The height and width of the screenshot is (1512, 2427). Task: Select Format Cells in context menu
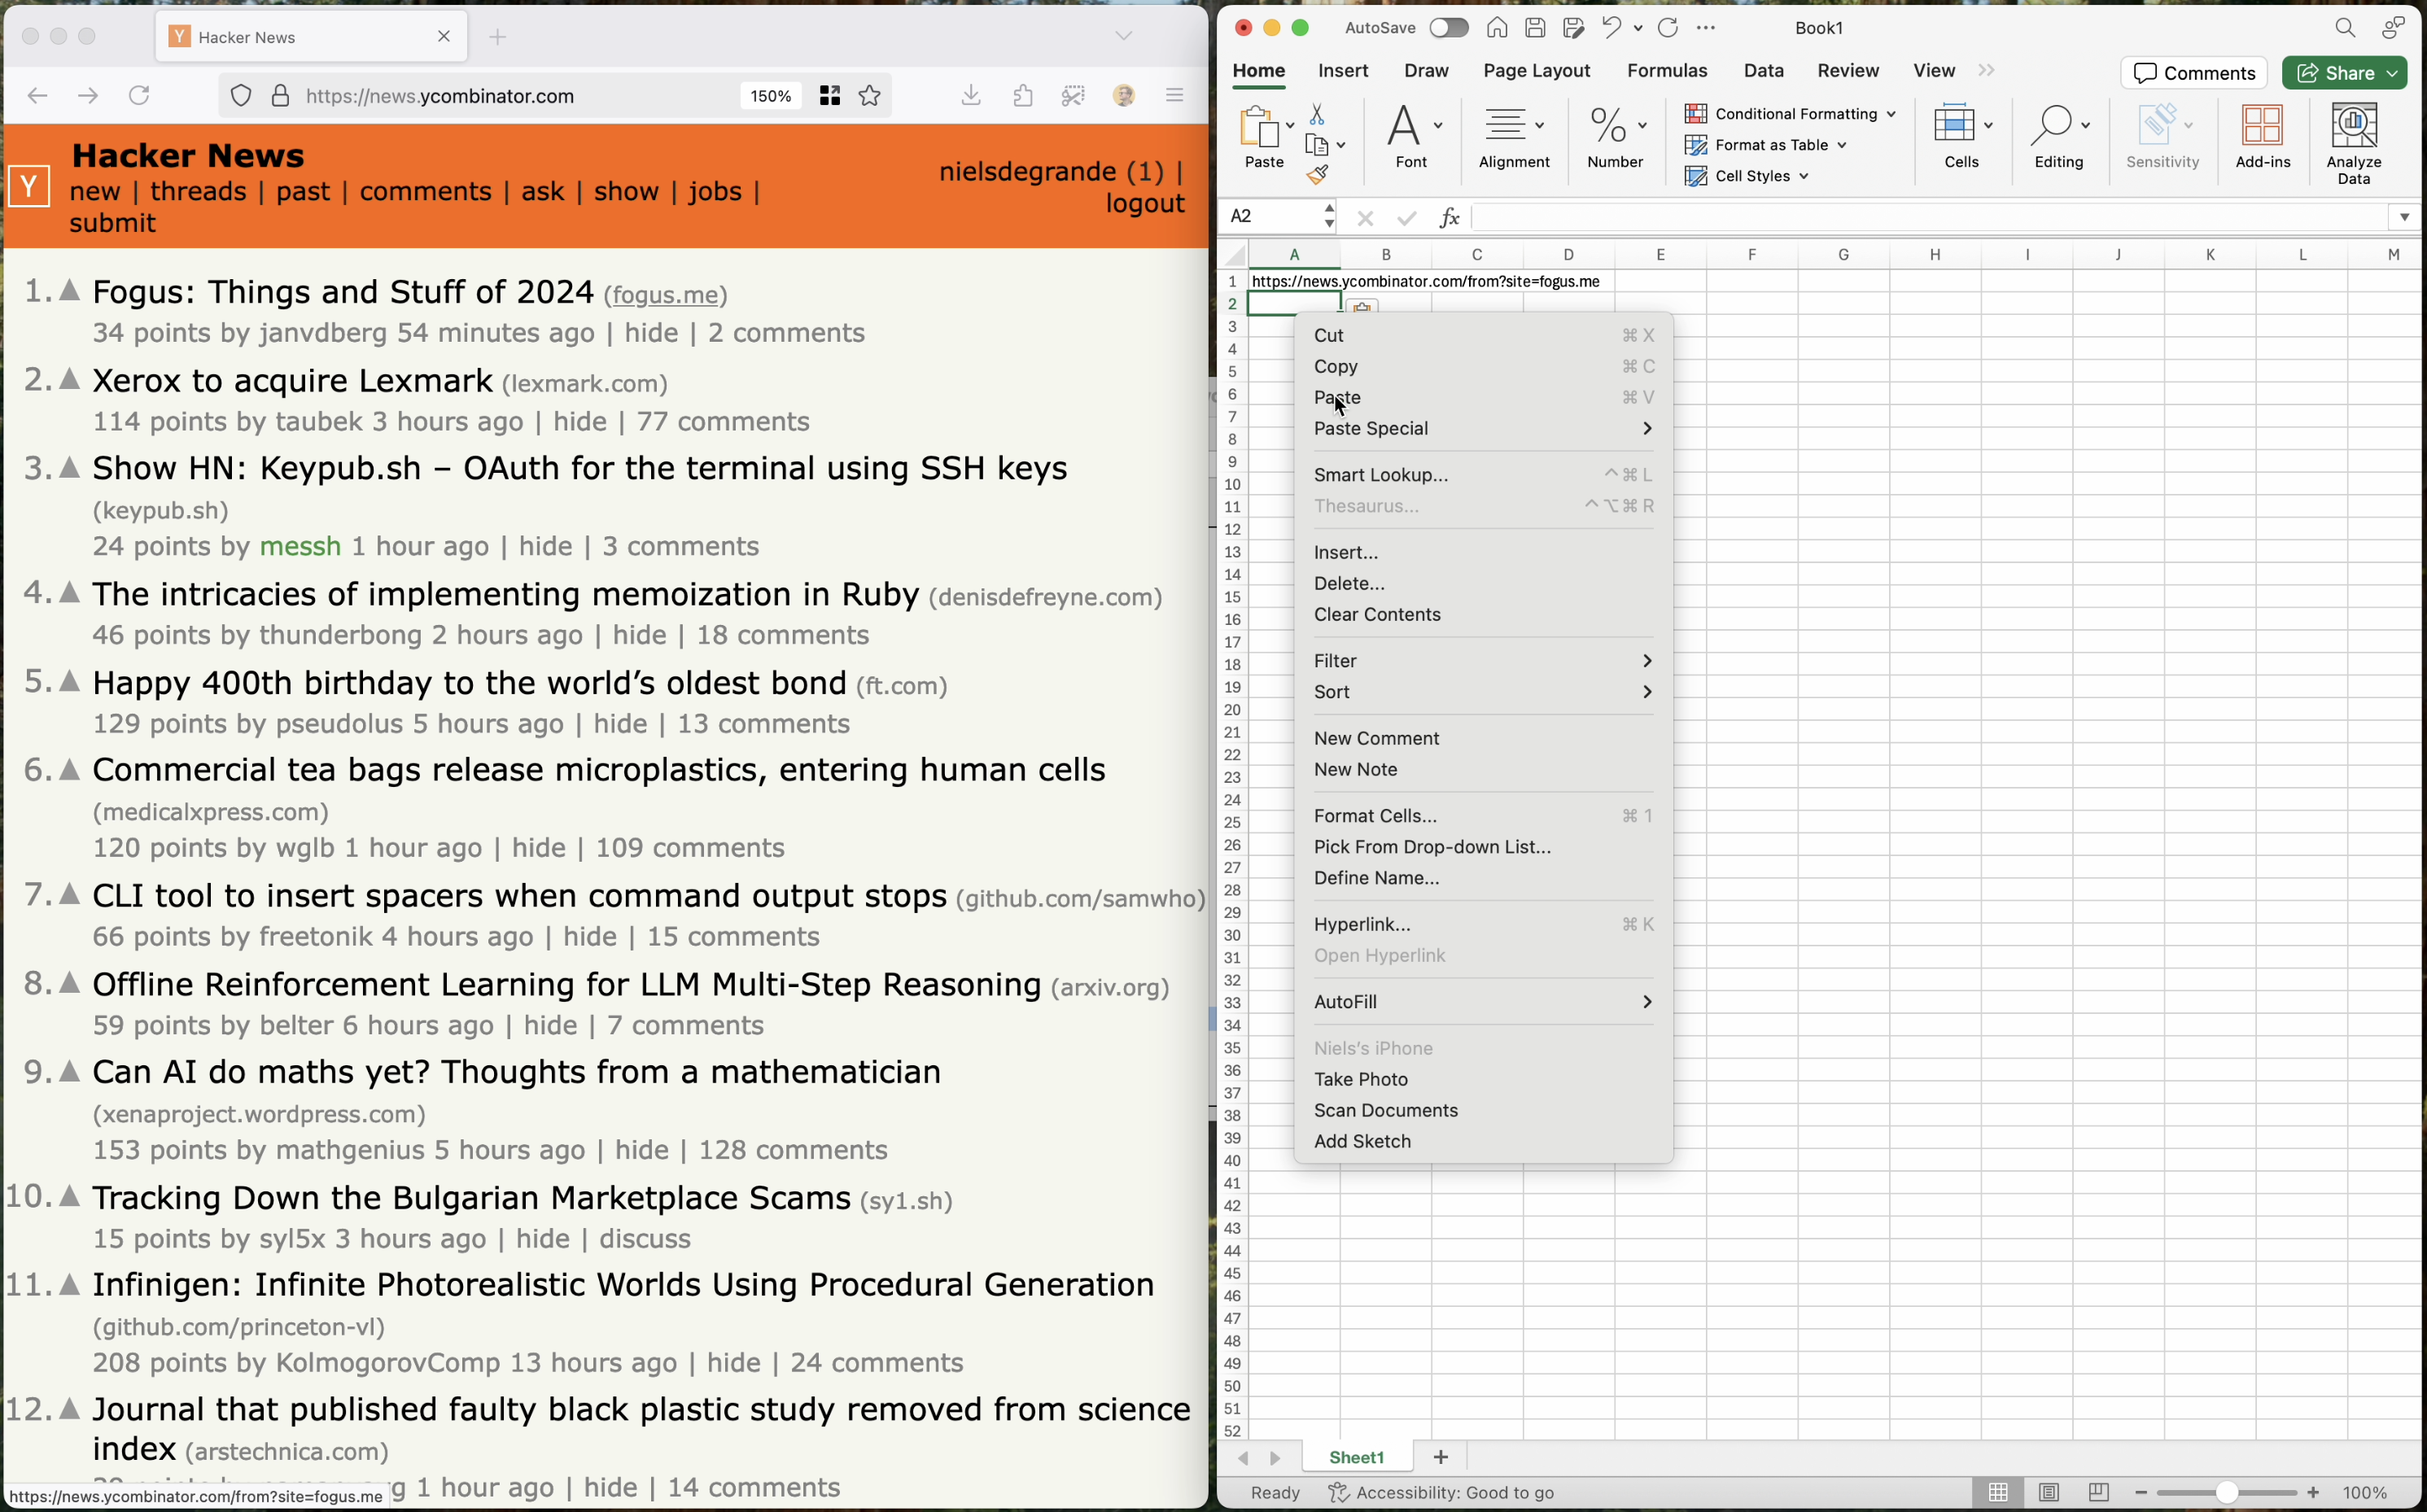(1483, 815)
